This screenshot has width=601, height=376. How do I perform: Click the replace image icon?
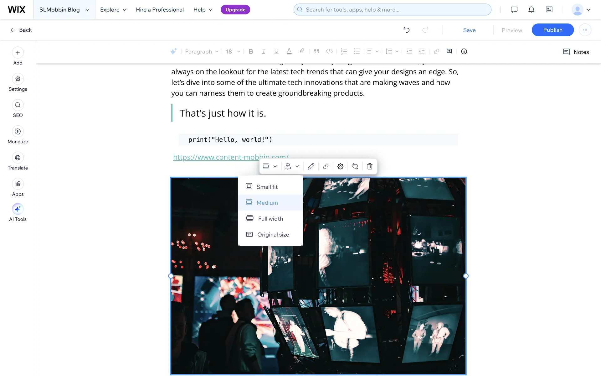[x=355, y=166]
